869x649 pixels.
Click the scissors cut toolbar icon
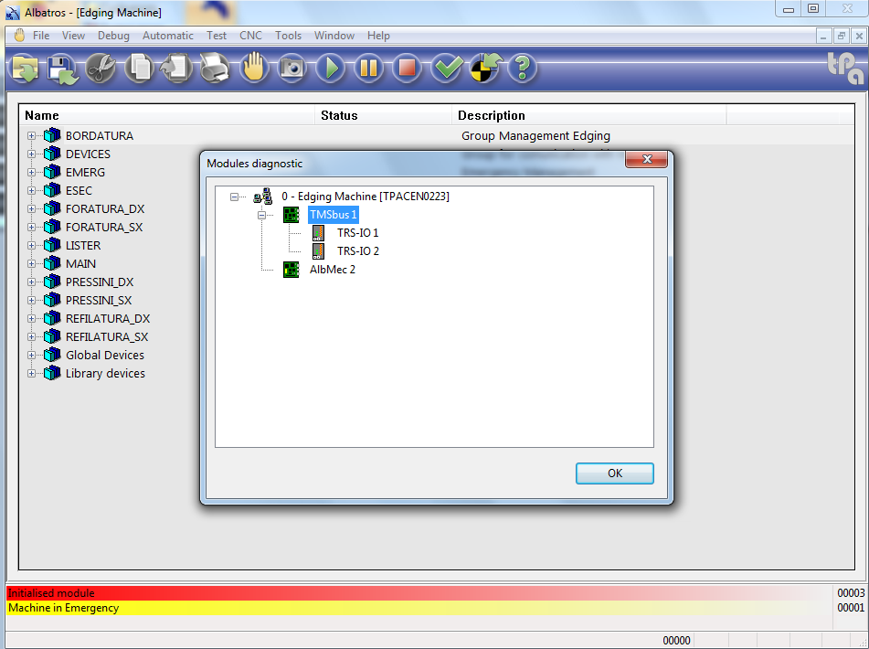101,69
